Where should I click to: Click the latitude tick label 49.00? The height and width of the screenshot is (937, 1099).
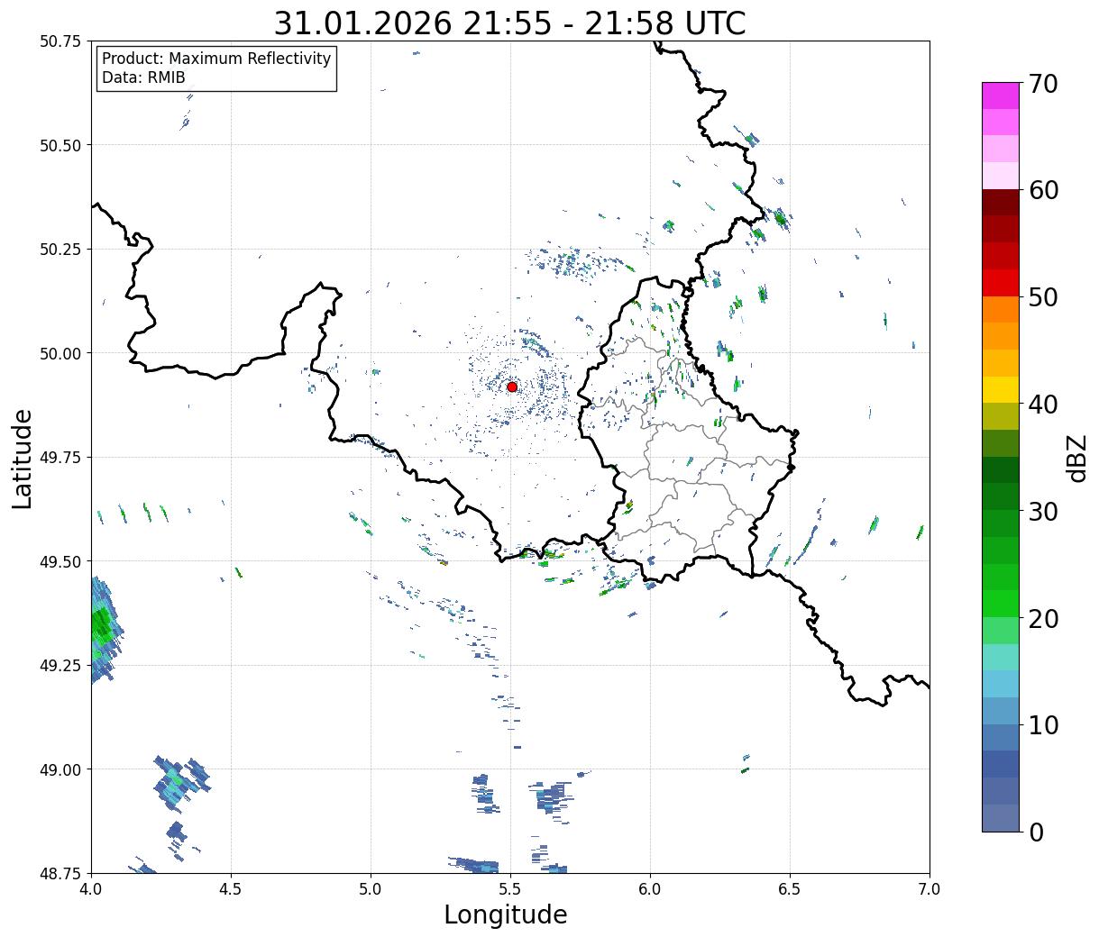point(60,769)
